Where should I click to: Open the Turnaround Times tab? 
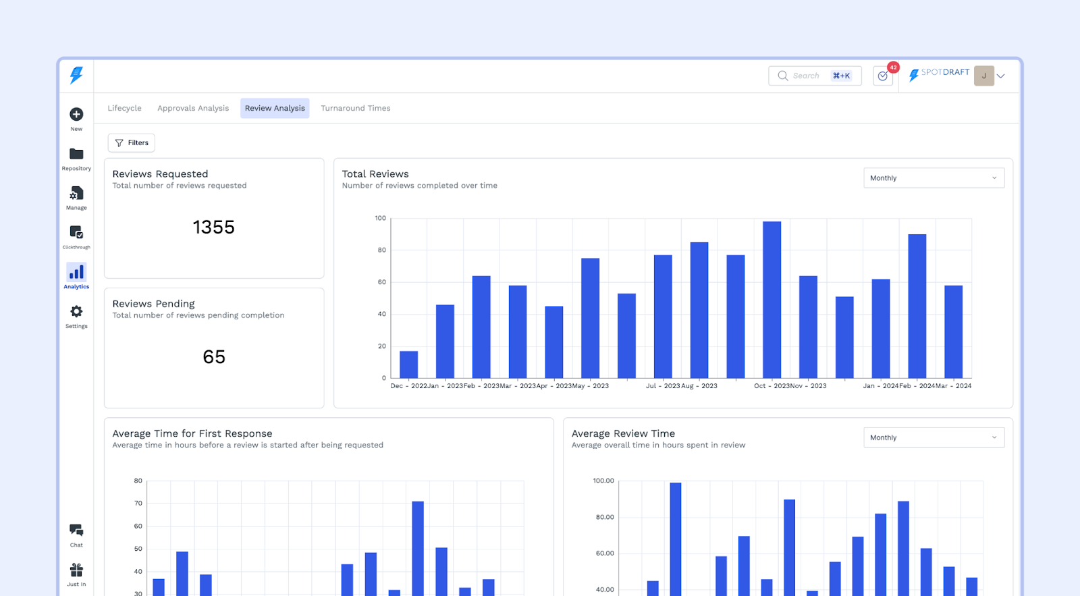click(356, 108)
